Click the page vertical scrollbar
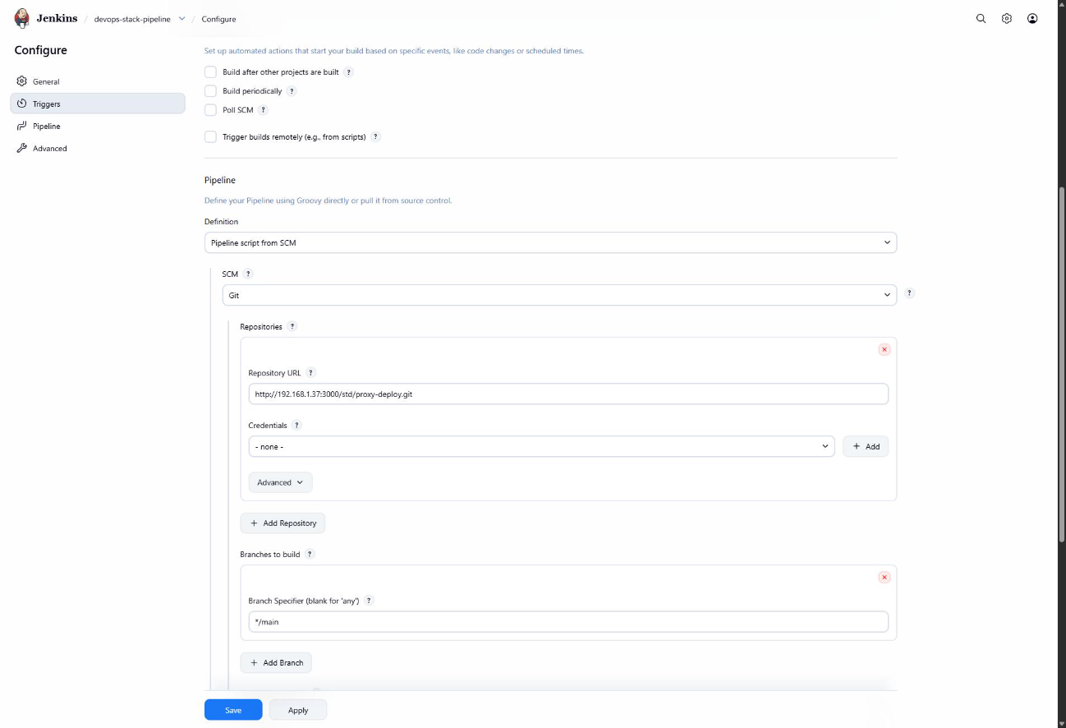Image resolution: width=1066 pixels, height=728 pixels. 1061,364
